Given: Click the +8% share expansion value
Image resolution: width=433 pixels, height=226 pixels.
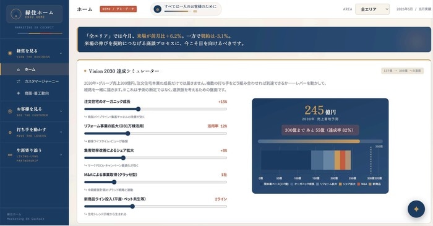Looking at the screenshot, I should point(224,150).
